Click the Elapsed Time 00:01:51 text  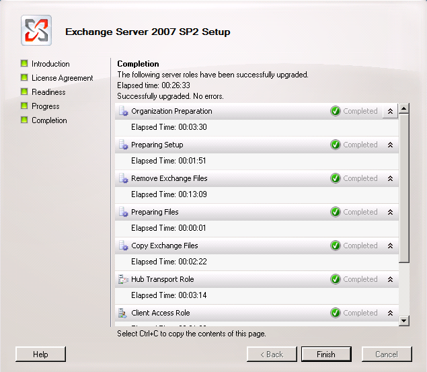tap(168, 161)
